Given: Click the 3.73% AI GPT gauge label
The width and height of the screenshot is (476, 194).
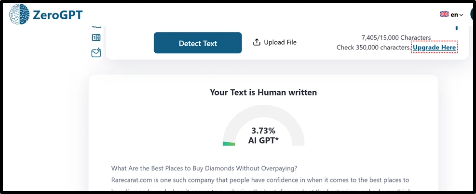Looking at the screenshot, I should tap(263, 135).
